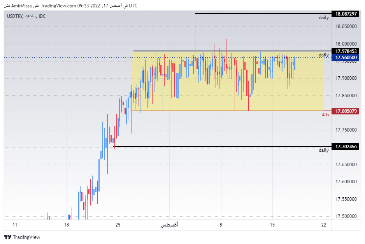The height and width of the screenshot is (244, 365).
Task: Click date 25 on the time axis
Action: coord(118,225)
